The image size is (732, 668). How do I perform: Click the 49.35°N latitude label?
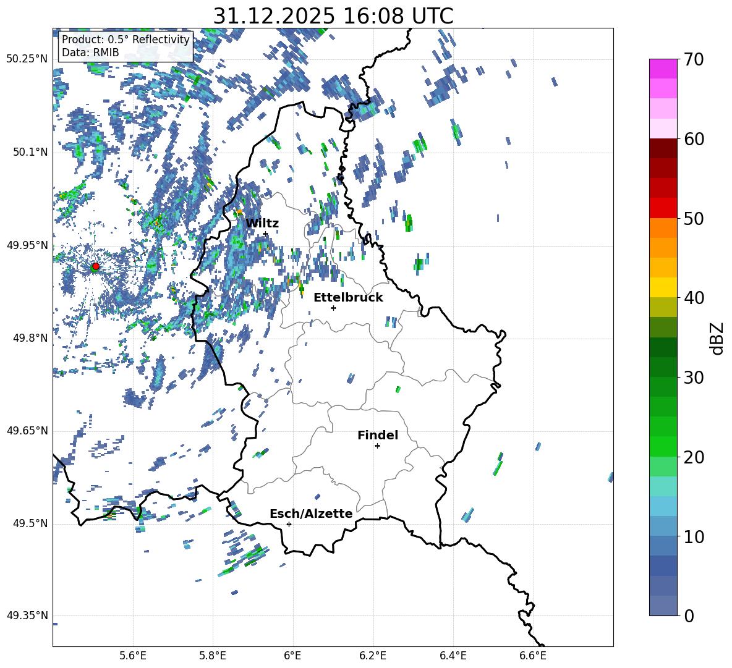click(x=27, y=615)
